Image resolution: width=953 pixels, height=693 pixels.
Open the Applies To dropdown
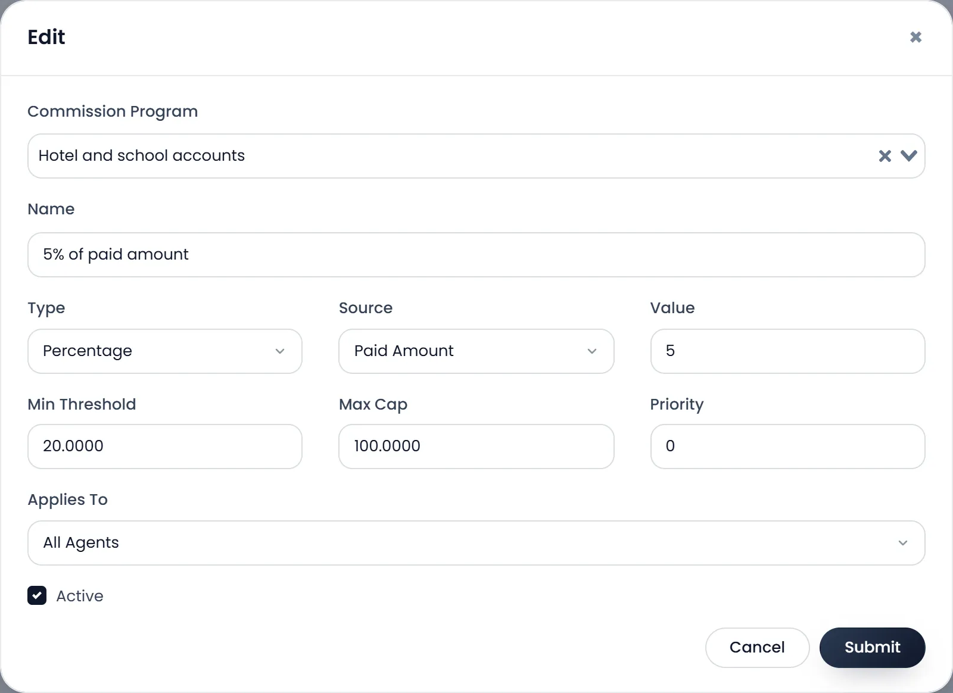[x=476, y=543]
